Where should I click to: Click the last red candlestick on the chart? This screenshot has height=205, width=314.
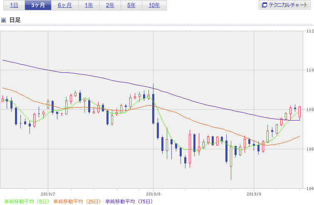click(299, 112)
